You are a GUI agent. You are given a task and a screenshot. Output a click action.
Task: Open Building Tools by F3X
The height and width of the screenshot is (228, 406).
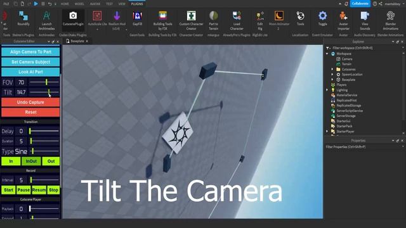[x=162, y=21]
